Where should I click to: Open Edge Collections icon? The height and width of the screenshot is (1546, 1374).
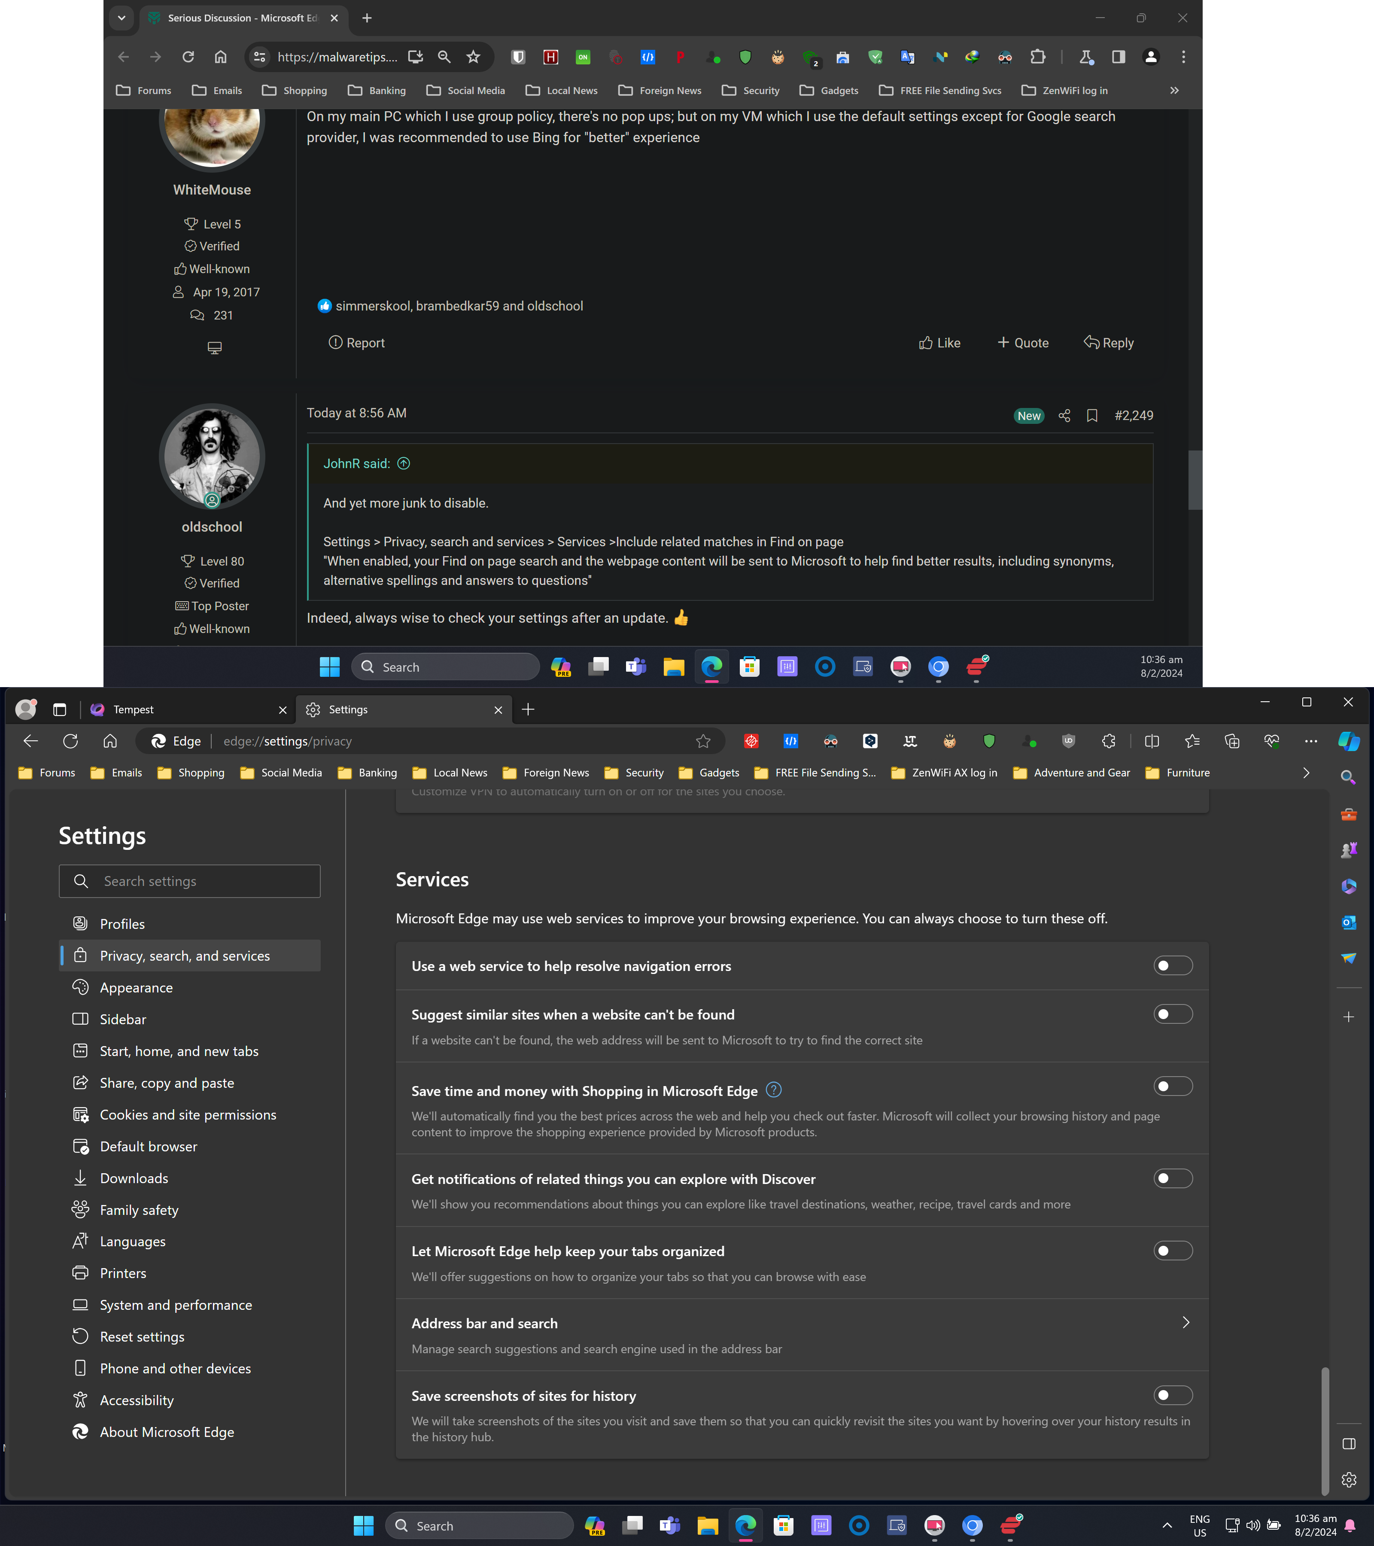[x=1232, y=741]
